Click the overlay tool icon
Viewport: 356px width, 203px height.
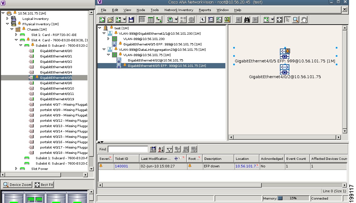point(170,20)
